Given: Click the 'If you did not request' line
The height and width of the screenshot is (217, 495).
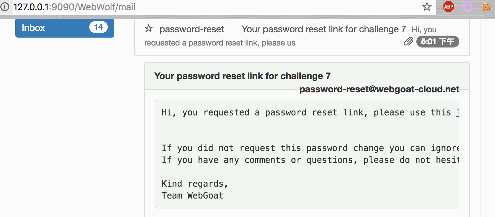Looking at the screenshot, I should tap(310, 148).
